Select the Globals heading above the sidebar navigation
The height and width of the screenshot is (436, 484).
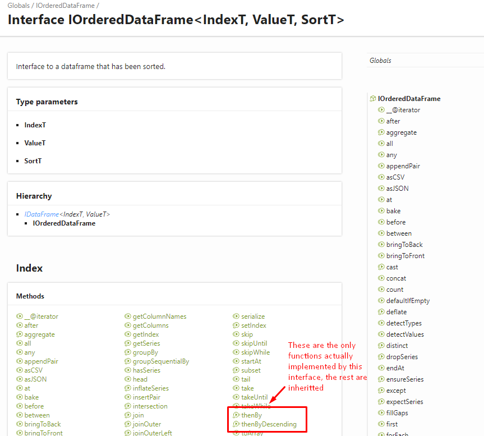click(380, 60)
